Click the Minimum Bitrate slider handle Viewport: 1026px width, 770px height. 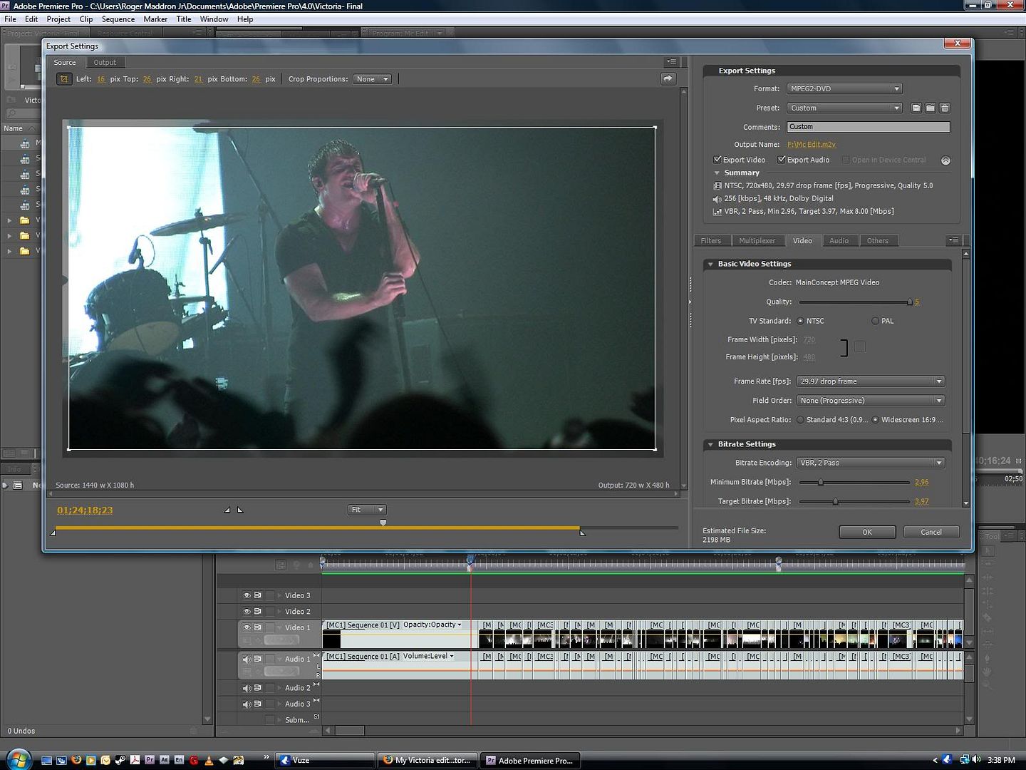pos(821,482)
